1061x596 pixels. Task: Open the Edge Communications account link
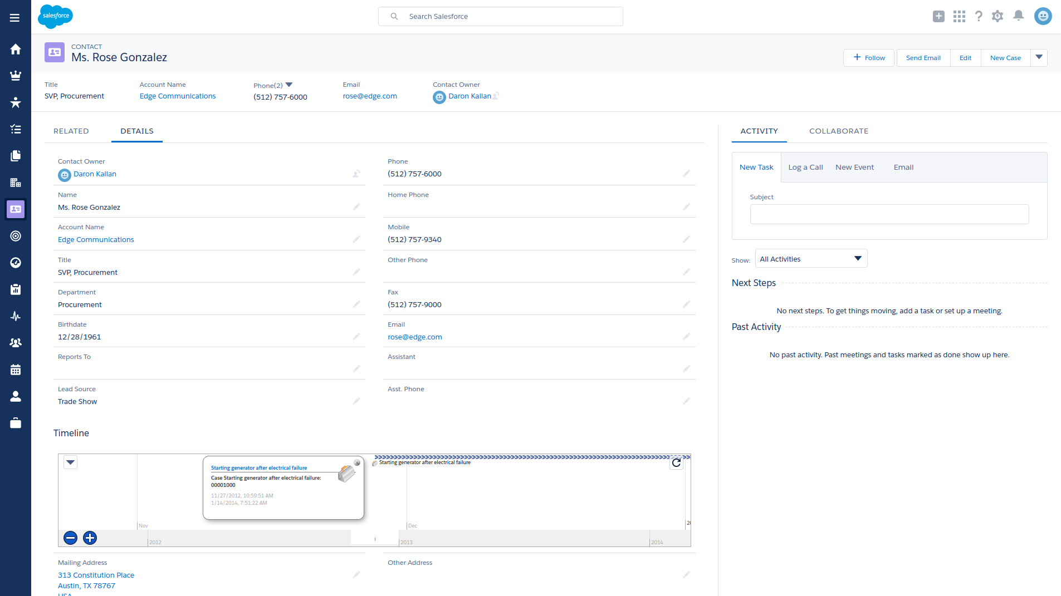[x=177, y=96]
